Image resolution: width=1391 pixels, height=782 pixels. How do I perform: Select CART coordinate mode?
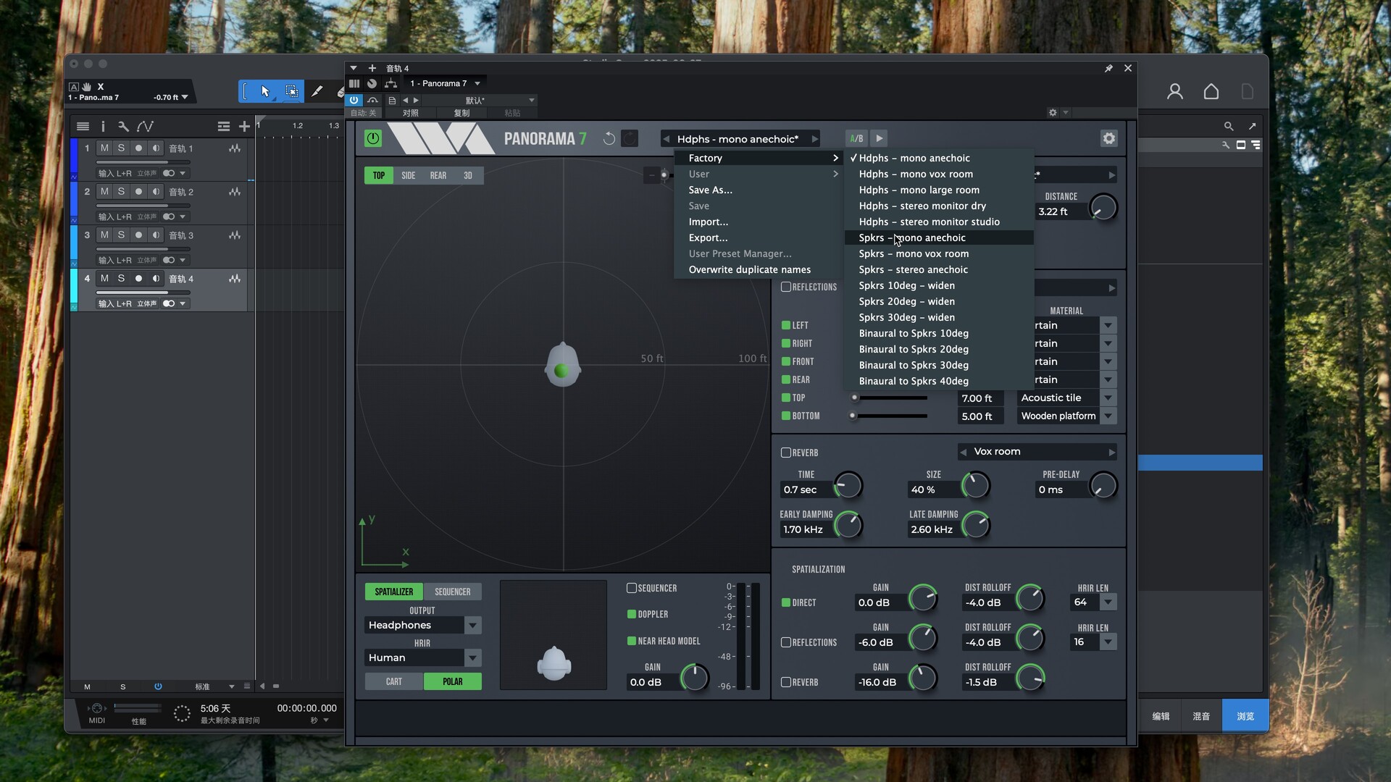tap(394, 681)
